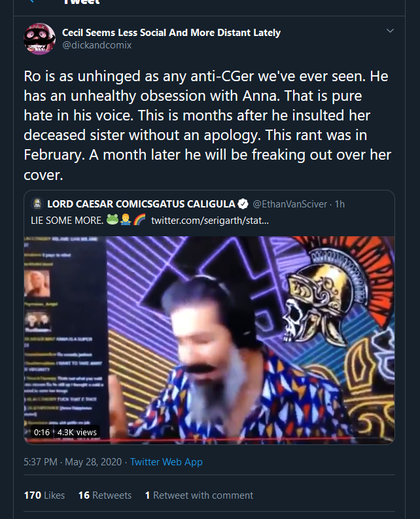Click the quoted tweet's small avatar icon
Viewport: 420px width, 519px height.
37,204
